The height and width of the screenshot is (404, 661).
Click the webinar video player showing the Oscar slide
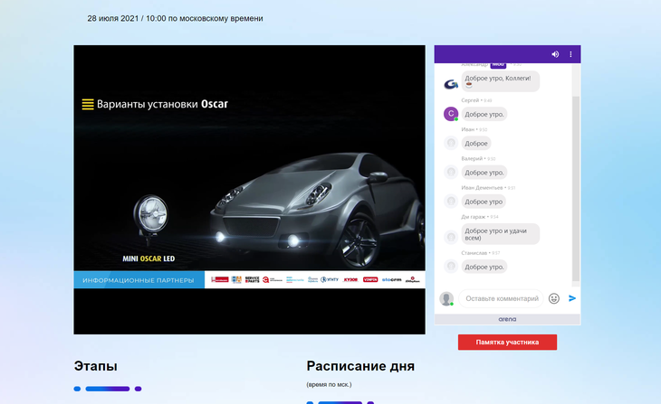[249, 190]
